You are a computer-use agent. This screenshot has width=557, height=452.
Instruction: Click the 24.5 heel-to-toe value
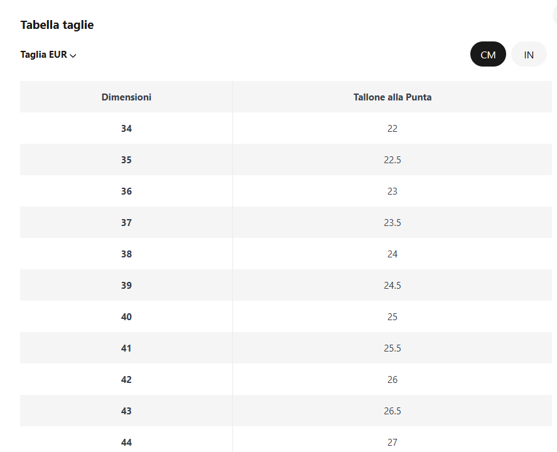click(x=392, y=286)
